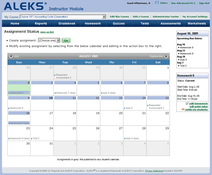Go to previous month July arrow
The image size is (212, 175).
[x=11, y=56]
